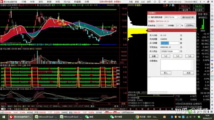
Task: Confirm with the 买入 button in dialog
Action: point(166,73)
